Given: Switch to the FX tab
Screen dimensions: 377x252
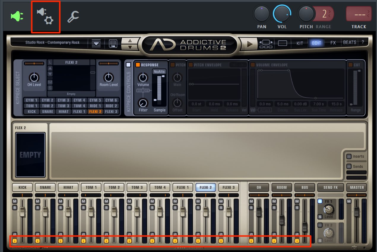Looking at the screenshot, I should [x=333, y=43].
